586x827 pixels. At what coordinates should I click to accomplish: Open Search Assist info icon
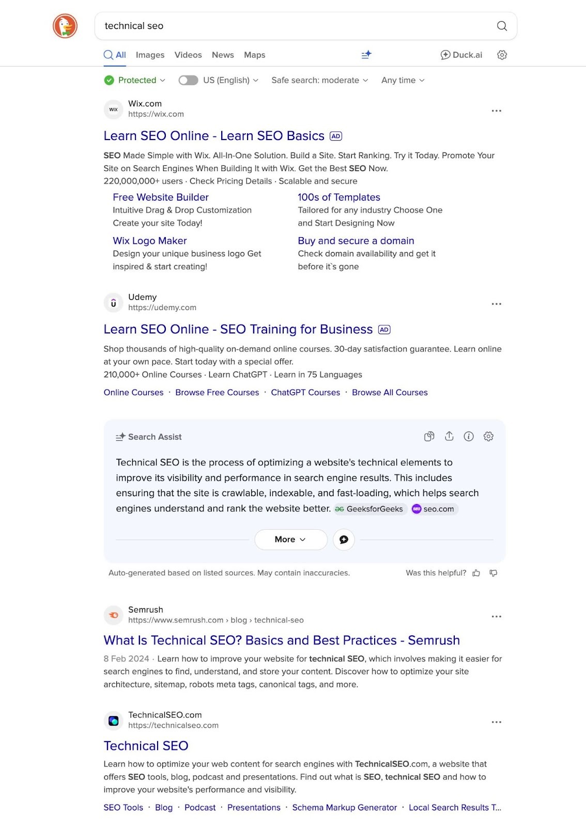469,437
